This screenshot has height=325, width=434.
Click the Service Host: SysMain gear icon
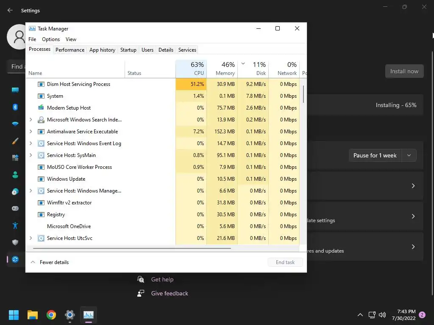41,155
